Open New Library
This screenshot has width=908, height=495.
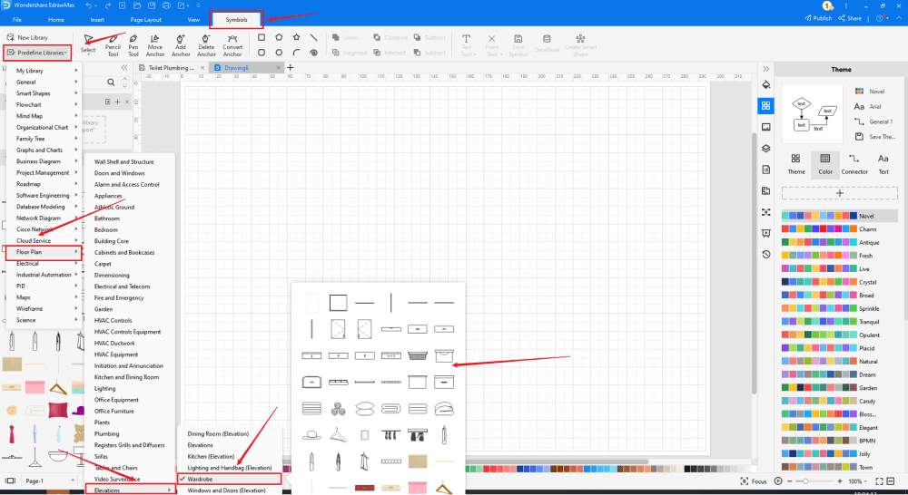27,37
